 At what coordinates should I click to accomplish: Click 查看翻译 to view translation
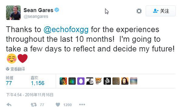18,69
